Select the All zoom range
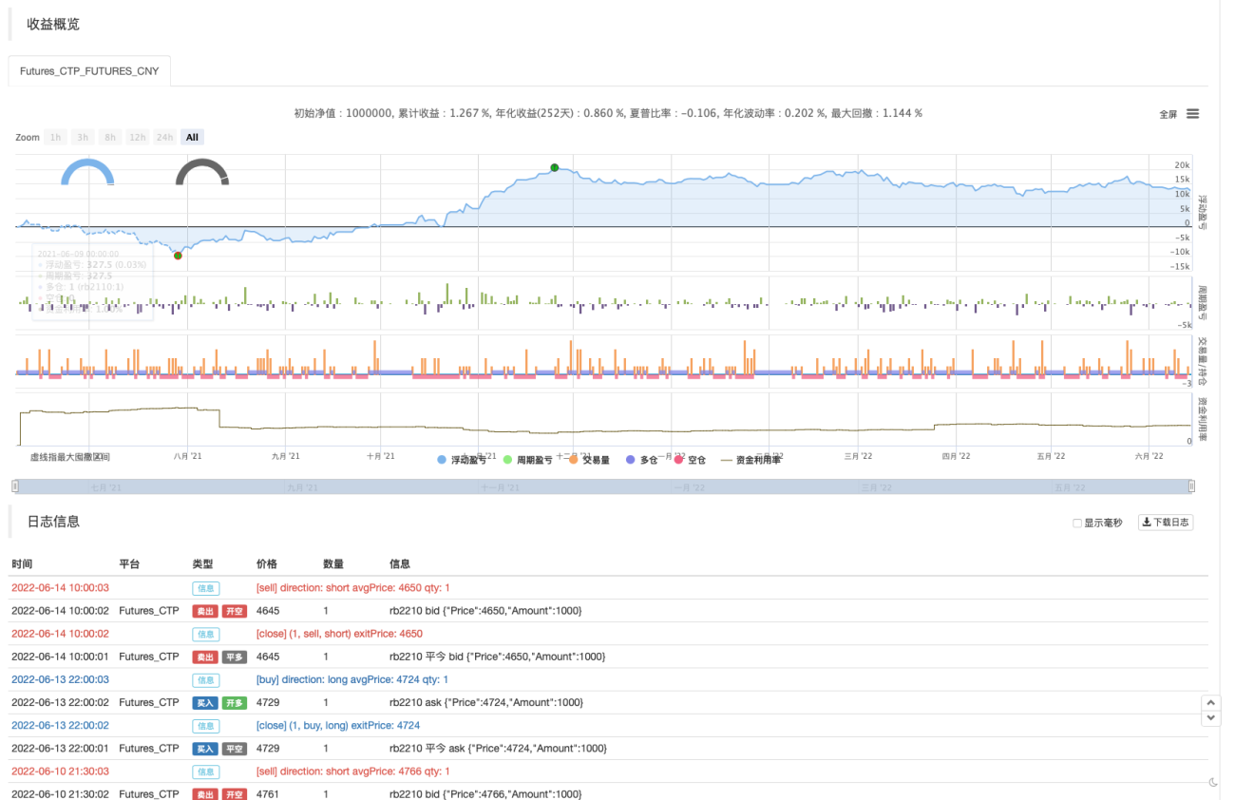Viewport: 1235px width, 800px height. pos(192,138)
